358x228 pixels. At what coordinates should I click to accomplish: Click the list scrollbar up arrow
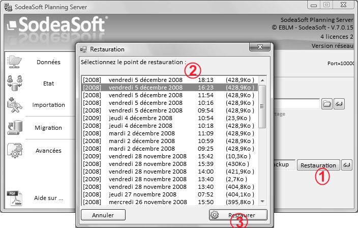click(x=262, y=80)
